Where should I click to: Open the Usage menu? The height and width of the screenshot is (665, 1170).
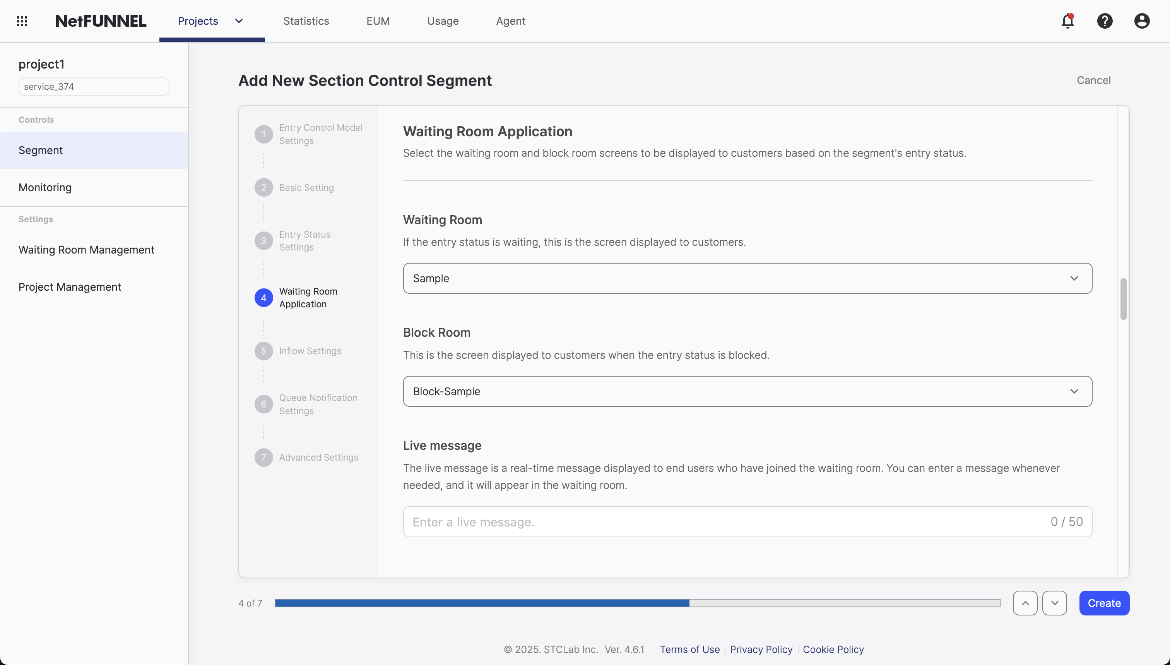pos(443,21)
